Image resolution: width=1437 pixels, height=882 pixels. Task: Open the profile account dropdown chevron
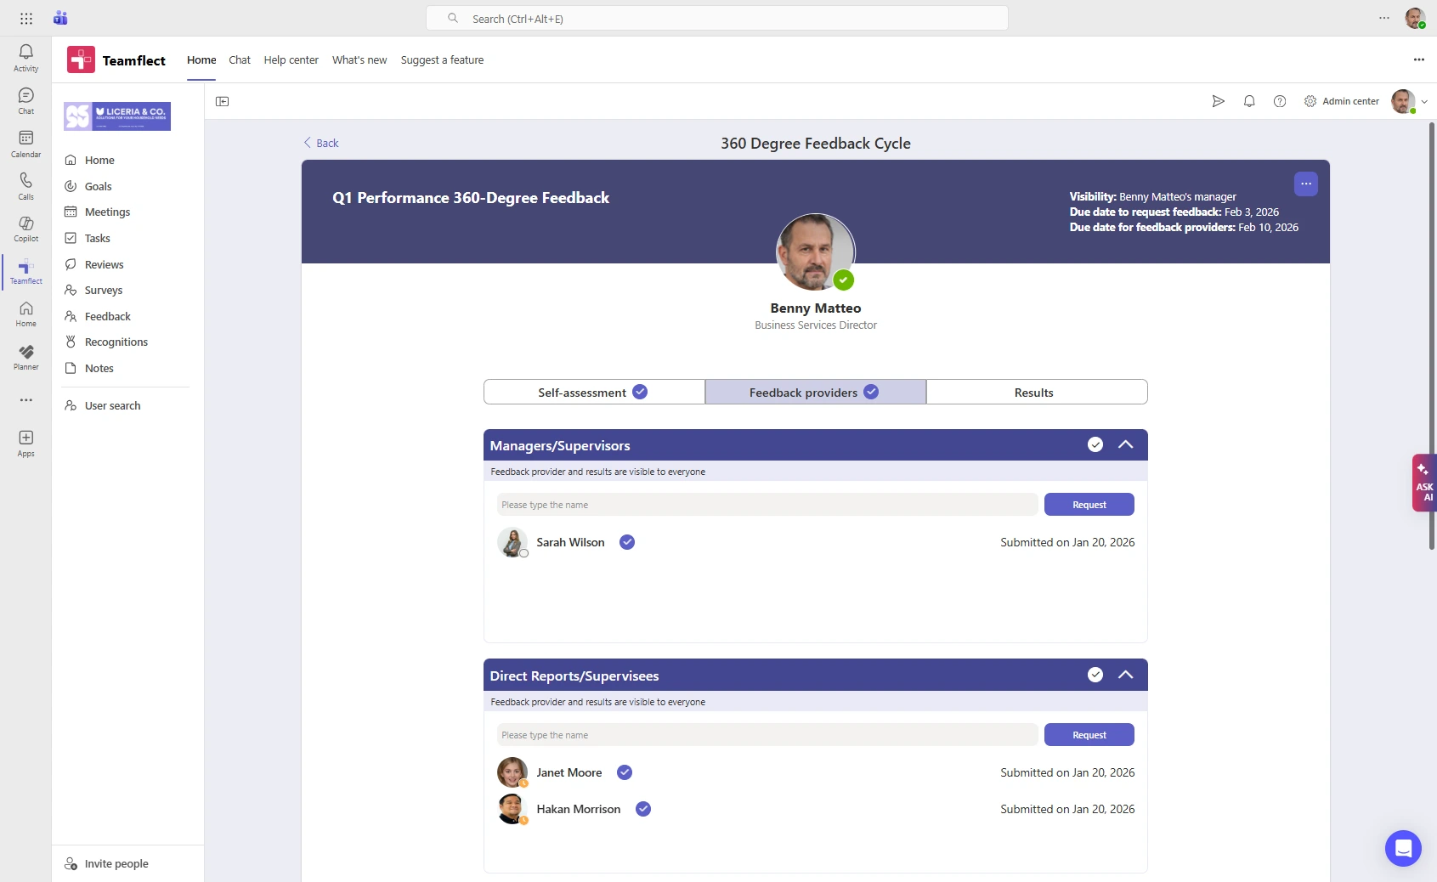click(1424, 101)
